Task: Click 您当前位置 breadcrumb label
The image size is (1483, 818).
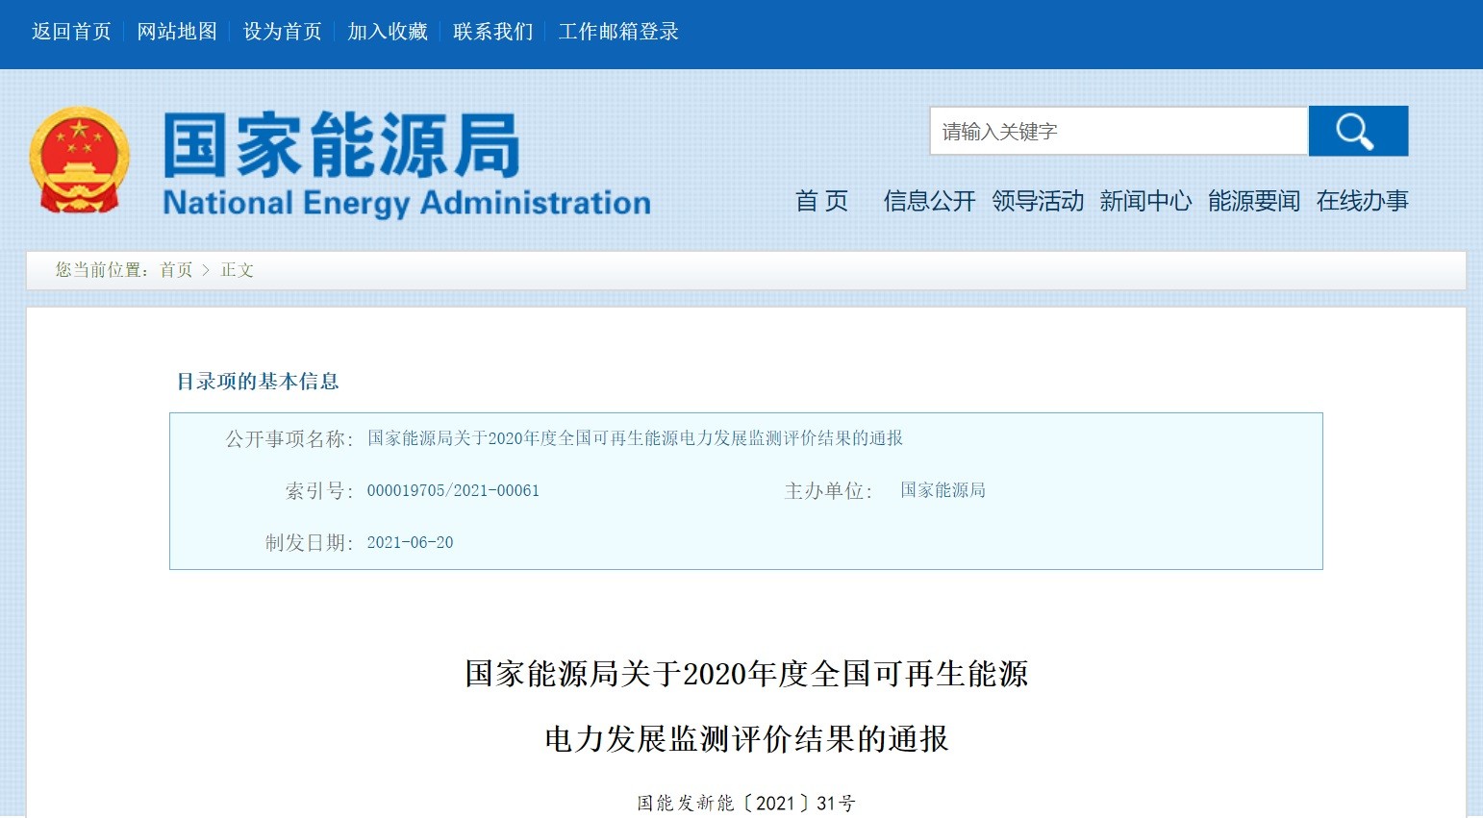Action: [101, 270]
